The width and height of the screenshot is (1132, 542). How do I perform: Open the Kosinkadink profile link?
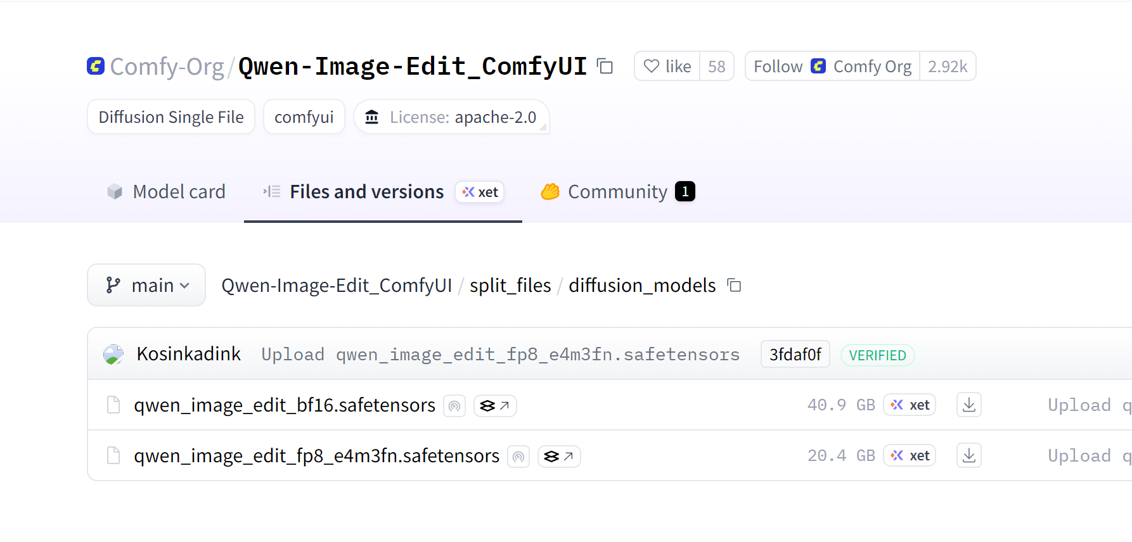click(x=189, y=354)
